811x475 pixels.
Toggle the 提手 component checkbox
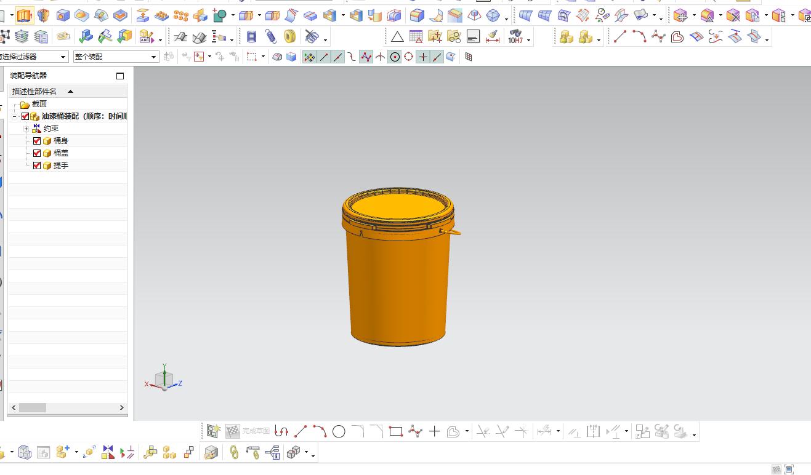click(37, 166)
